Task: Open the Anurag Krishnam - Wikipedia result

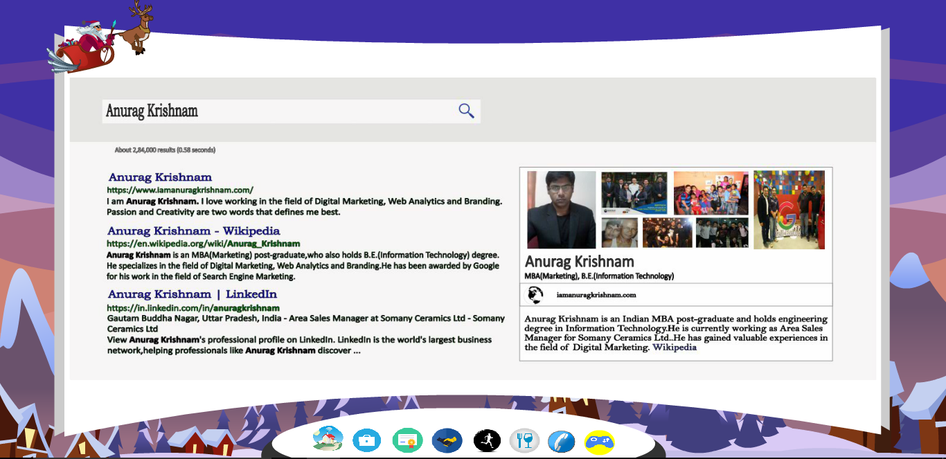Action: [194, 231]
